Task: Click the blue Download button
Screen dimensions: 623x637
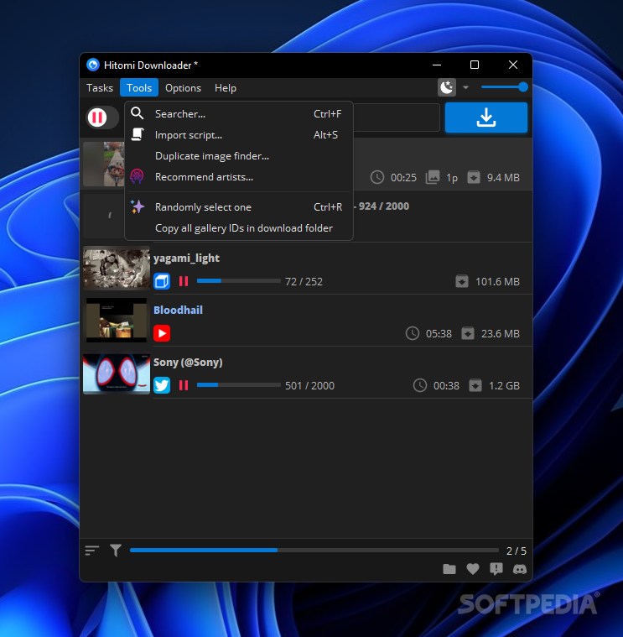Action: coord(486,117)
